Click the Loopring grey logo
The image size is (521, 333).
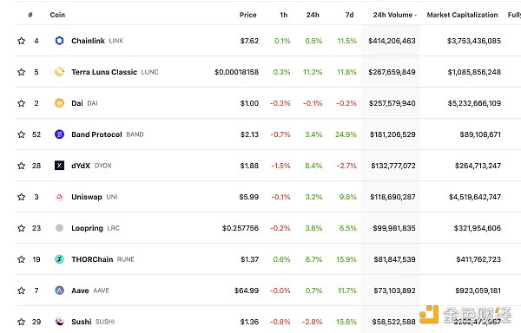(x=59, y=228)
